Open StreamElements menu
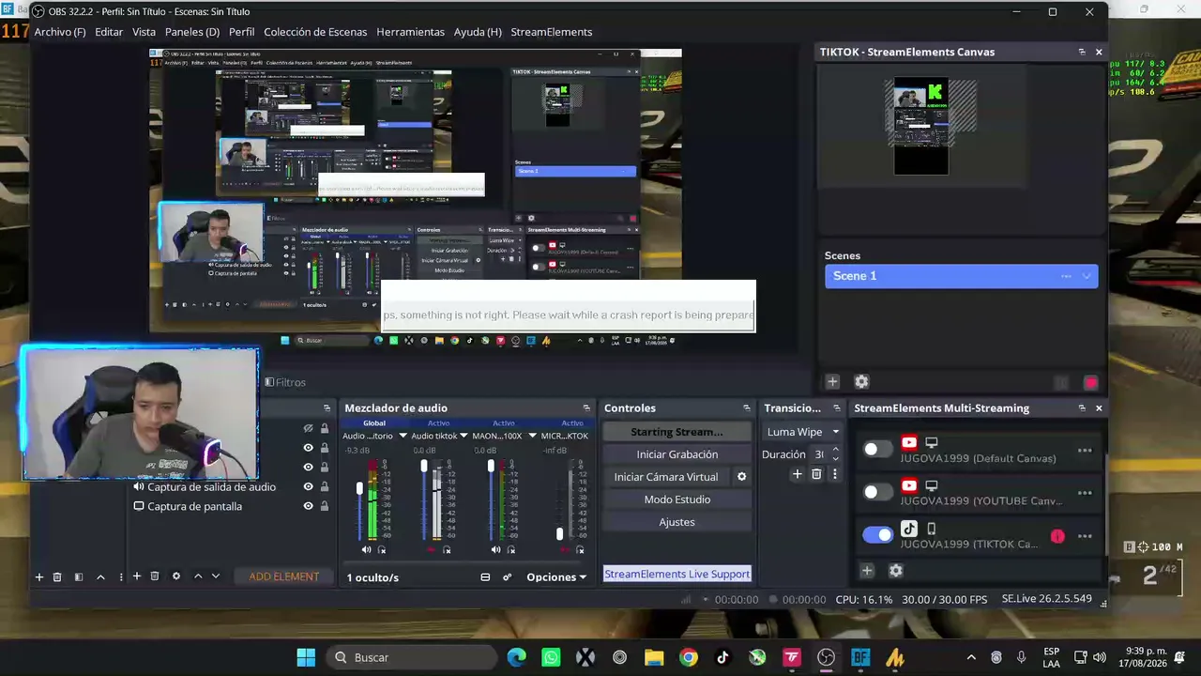The height and width of the screenshot is (676, 1201). pyautogui.click(x=552, y=32)
